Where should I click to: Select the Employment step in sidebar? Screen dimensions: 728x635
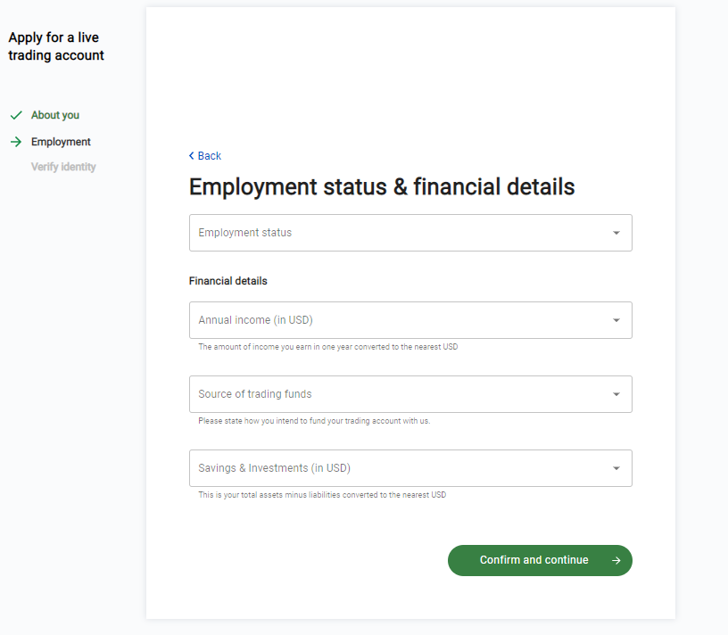[61, 142]
